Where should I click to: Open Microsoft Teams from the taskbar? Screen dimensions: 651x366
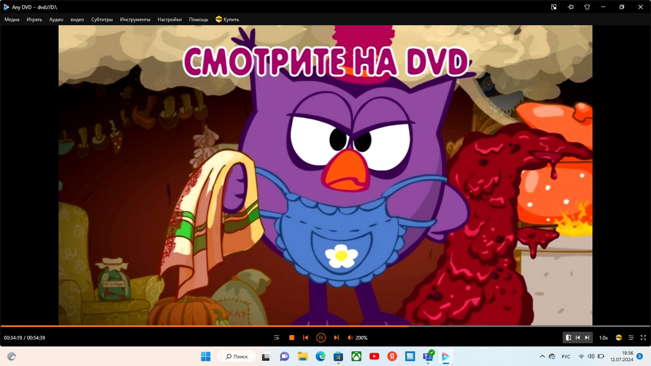(428, 356)
